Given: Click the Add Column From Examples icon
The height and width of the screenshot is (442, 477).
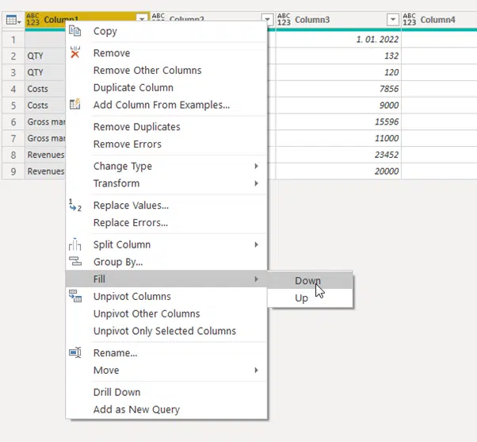Looking at the screenshot, I should point(74,104).
